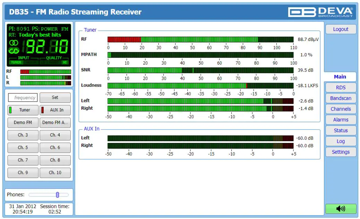
Task: Click the stereo indicator icon on display
Action: [14, 43]
